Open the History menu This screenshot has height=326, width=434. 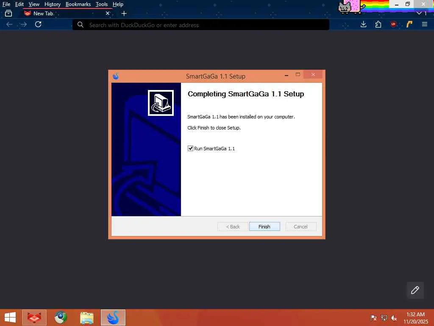pyautogui.click(x=53, y=4)
